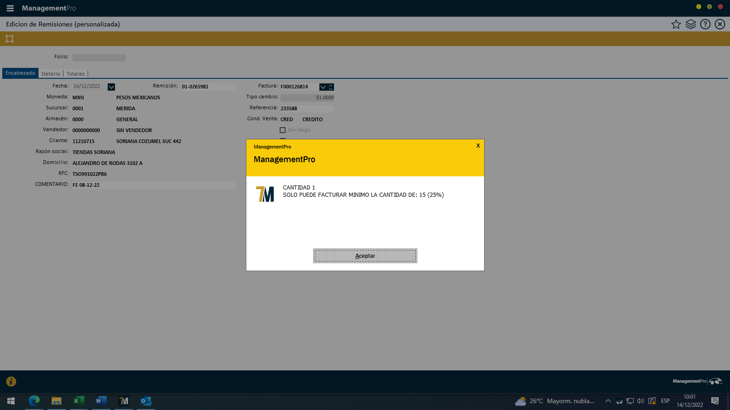The image size is (730, 410).
Task: Open Microsoft Edge from taskbar
Action: 34,401
